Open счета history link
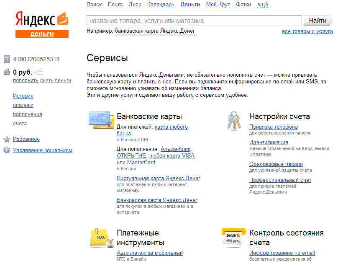338x264 pixels. (x=20, y=124)
